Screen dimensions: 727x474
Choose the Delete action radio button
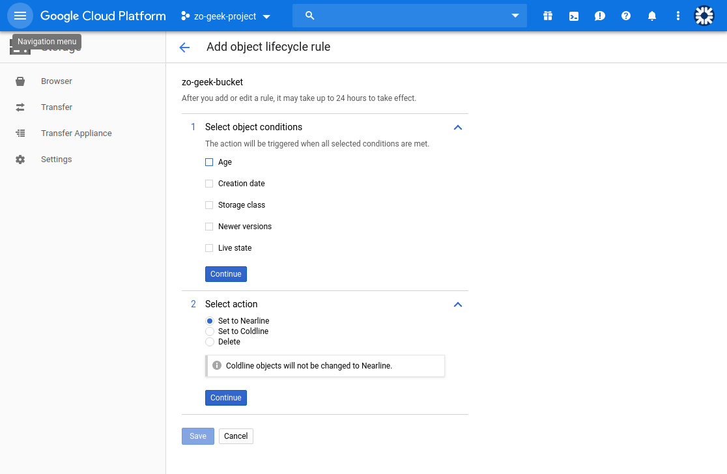coord(210,342)
